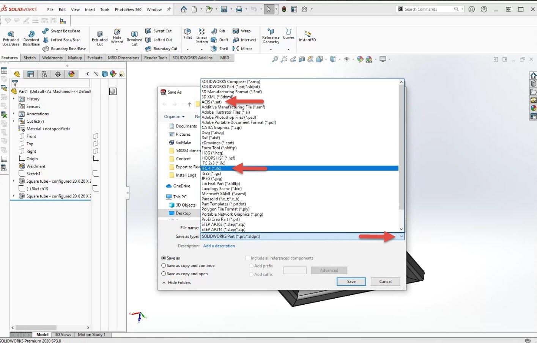Viewport: 537px width, 343px height.
Task: Select 'Save as copy and open' option
Action: click(164, 274)
